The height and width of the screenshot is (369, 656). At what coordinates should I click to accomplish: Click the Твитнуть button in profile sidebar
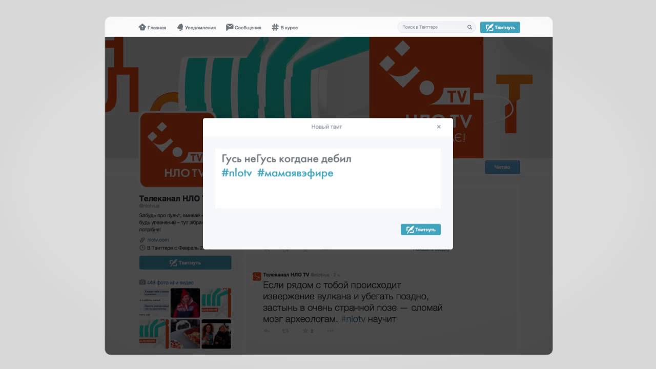[185, 262]
